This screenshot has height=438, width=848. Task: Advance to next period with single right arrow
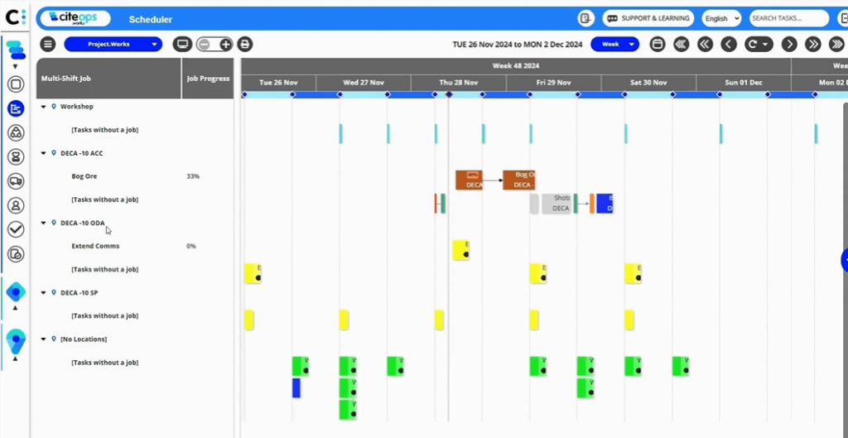pos(789,45)
